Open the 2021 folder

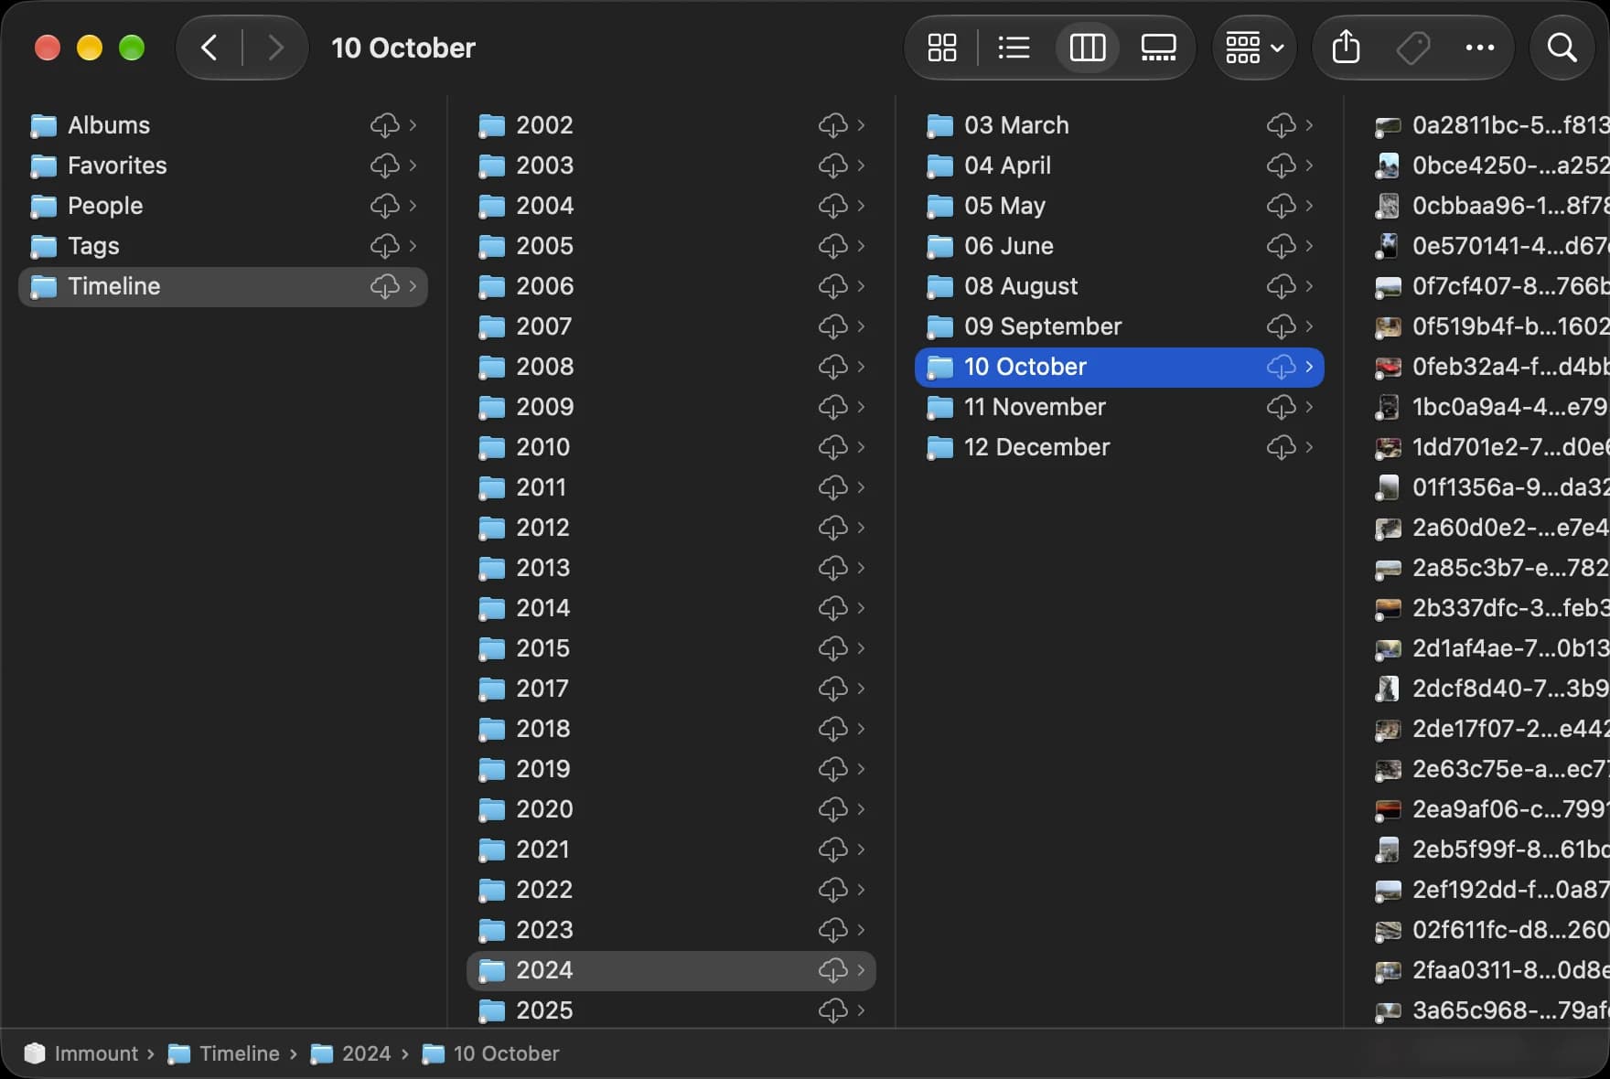tap(671, 849)
